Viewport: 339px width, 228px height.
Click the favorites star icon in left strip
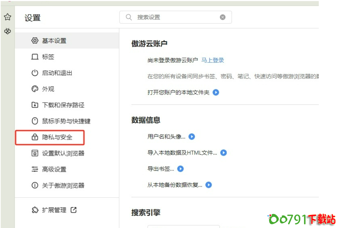[8, 17]
